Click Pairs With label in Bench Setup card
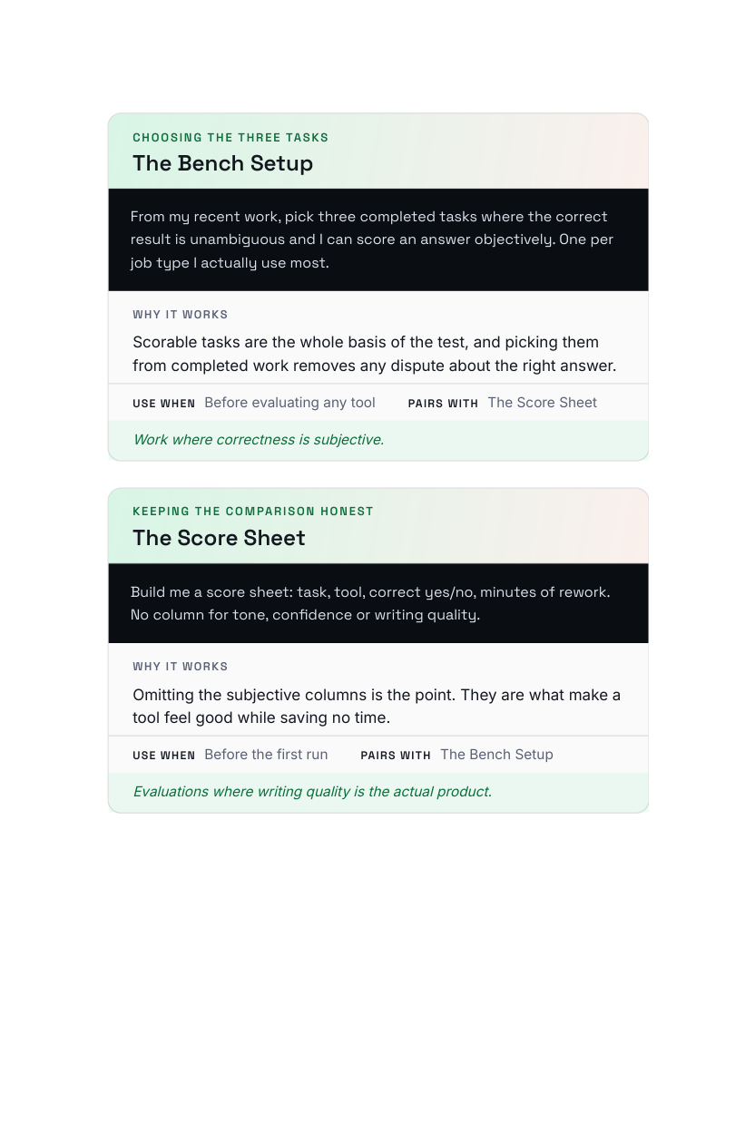The image size is (755, 1132). [x=443, y=404]
